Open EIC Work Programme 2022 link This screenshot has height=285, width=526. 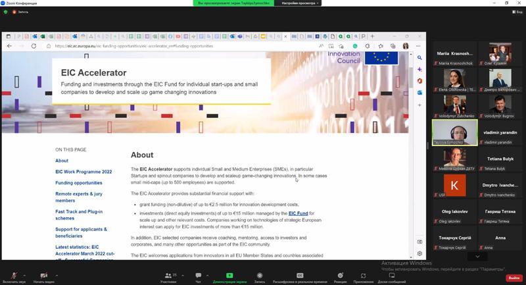point(84,172)
